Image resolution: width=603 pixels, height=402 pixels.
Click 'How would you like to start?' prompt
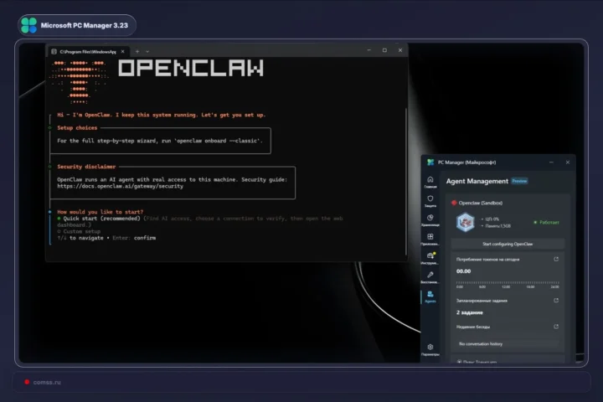[x=100, y=212]
